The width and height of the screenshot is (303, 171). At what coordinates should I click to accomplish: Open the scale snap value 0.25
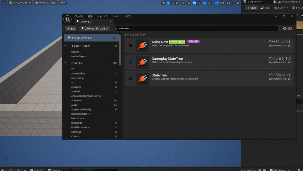[222, 3]
